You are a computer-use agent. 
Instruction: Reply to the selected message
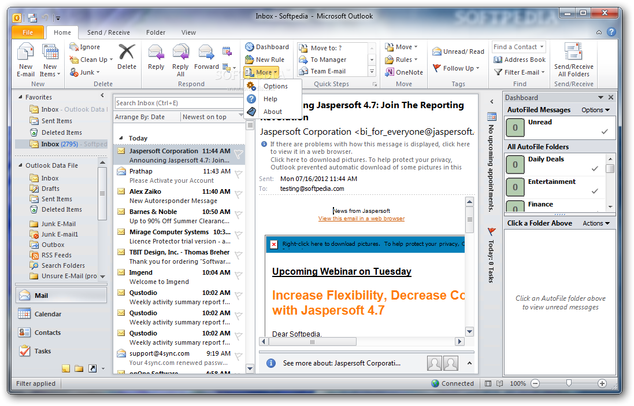[x=156, y=57]
